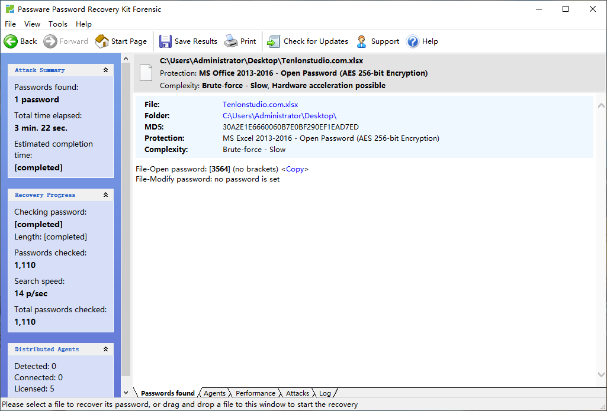
Task: Open the Attacks tab
Action: (297, 393)
